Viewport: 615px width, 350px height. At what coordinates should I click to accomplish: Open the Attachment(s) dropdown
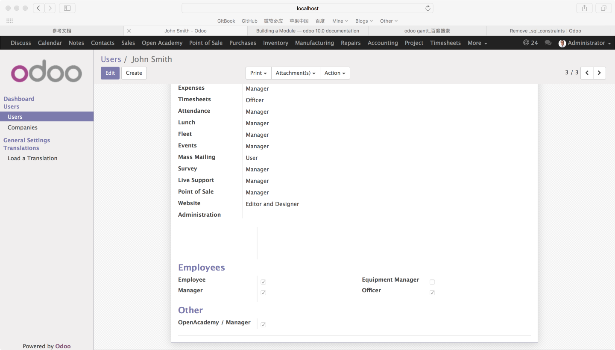tap(296, 73)
